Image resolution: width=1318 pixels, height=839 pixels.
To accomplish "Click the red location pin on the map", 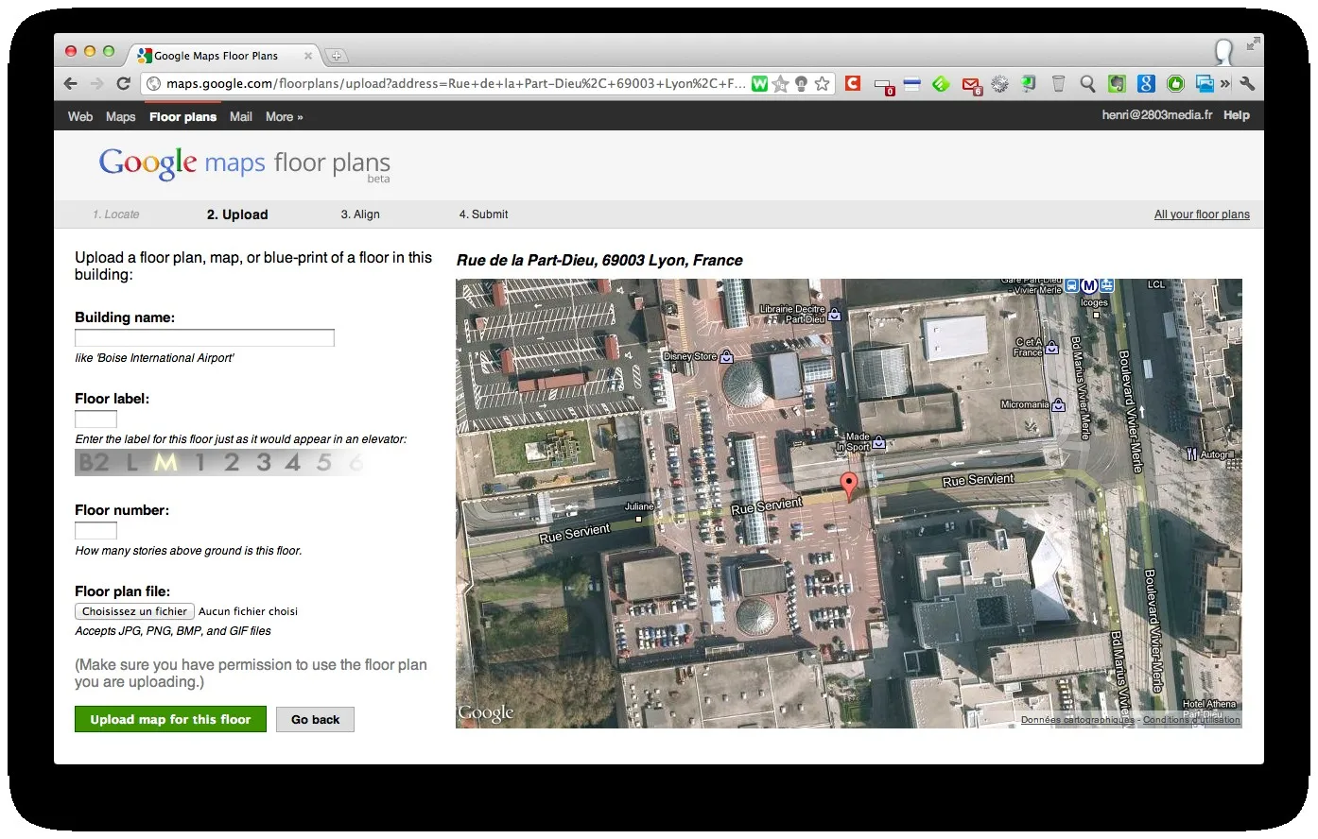I will [849, 486].
